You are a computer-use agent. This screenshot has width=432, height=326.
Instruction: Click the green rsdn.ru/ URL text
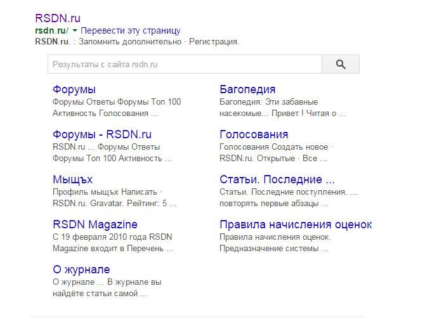click(x=52, y=30)
